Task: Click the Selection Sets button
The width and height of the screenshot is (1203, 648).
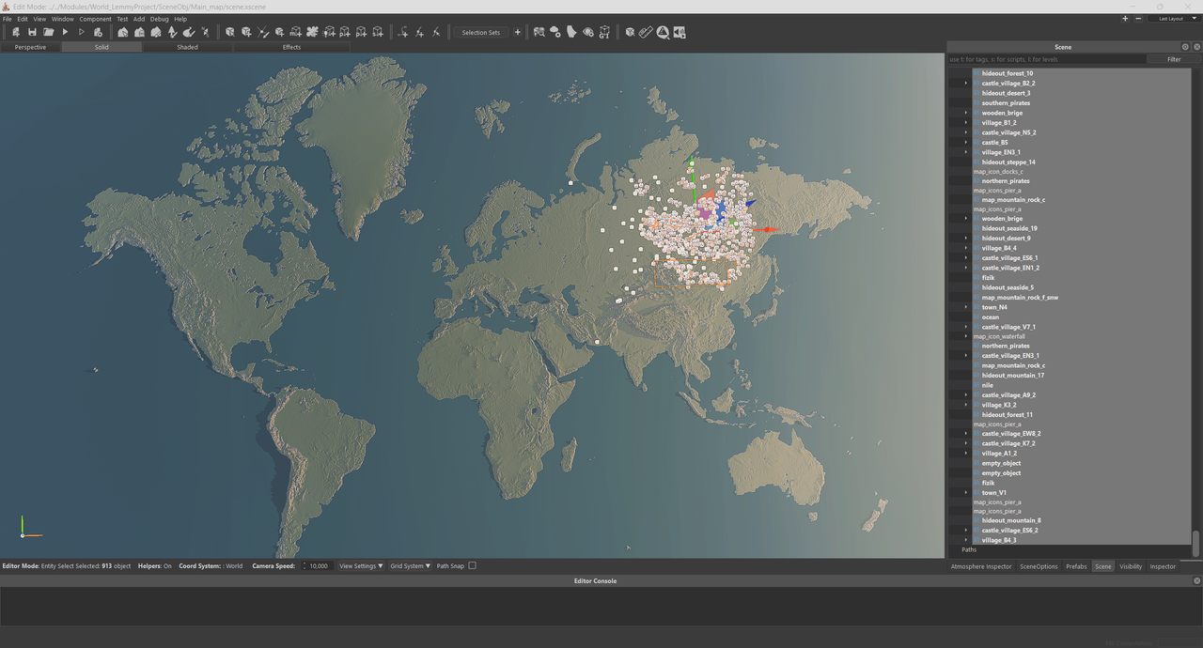Action: tap(480, 32)
